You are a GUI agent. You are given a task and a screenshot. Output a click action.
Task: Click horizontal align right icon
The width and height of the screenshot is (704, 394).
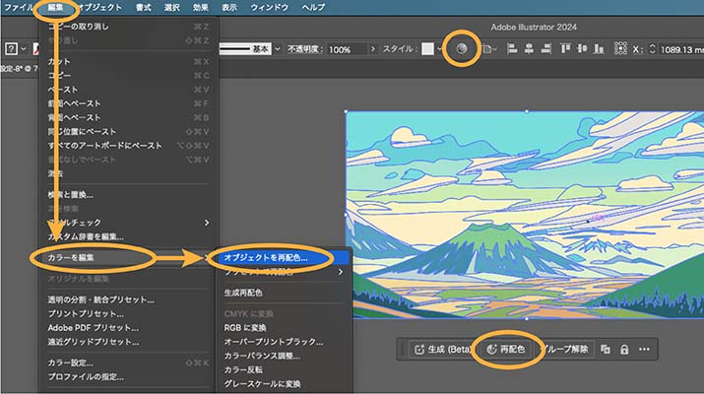pyautogui.click(x=545, y=48)
